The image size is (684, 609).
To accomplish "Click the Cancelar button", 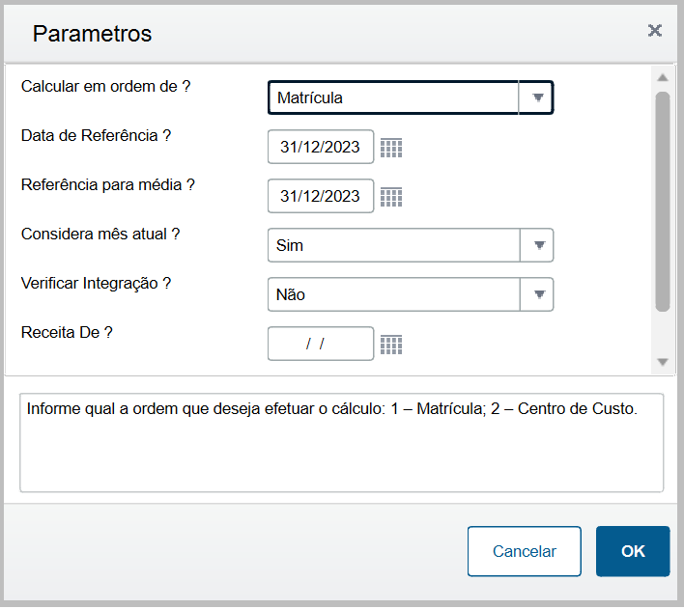I will coord(524,551).
